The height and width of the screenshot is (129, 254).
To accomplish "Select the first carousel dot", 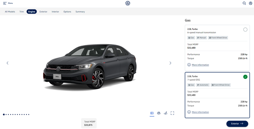I will click(x=4, y=115).
